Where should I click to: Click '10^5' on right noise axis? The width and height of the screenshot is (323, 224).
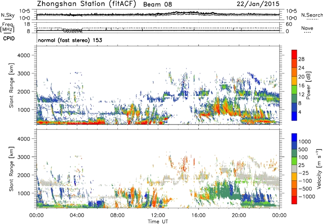point(292,11)
